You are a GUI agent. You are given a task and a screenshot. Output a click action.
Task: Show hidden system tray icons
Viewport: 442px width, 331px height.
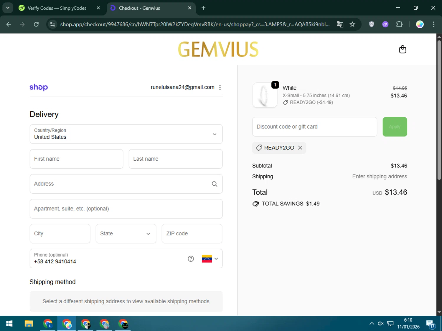coord(372,324)
